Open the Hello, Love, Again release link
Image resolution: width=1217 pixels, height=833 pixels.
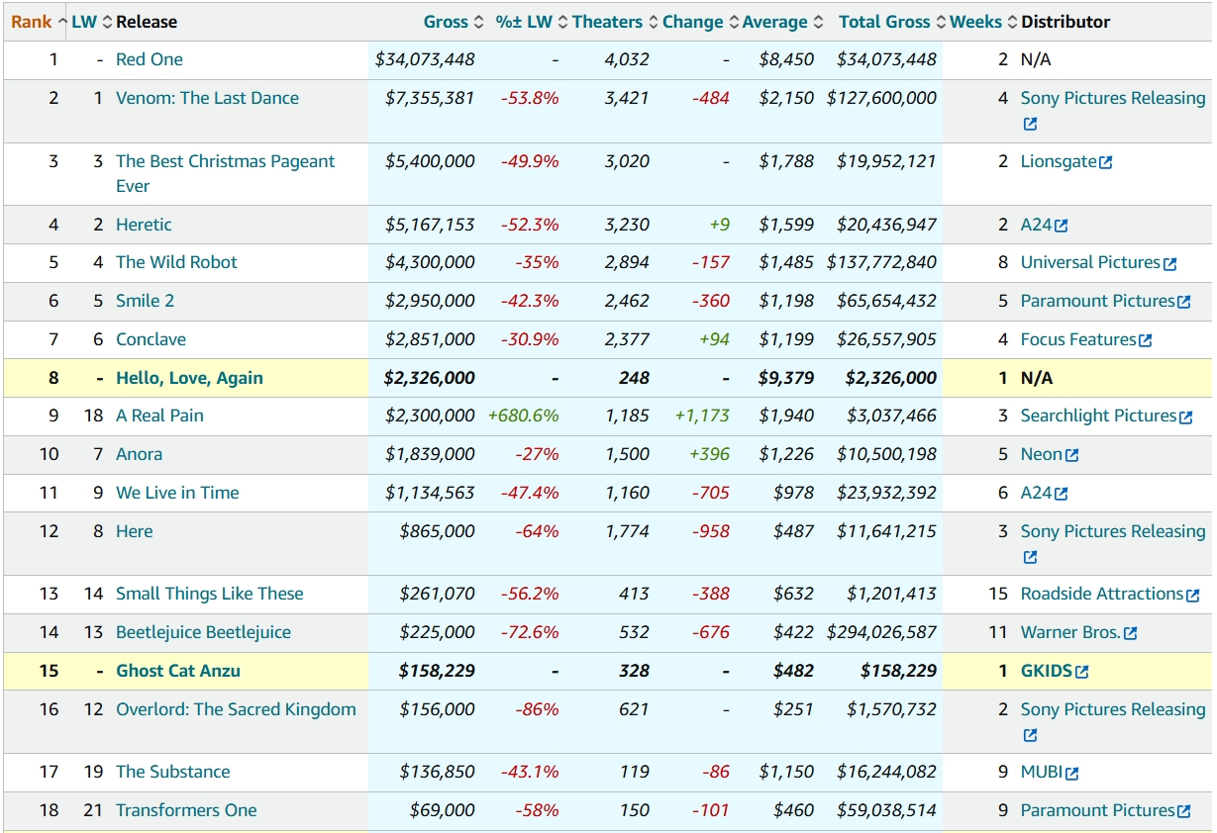point(189,378)
